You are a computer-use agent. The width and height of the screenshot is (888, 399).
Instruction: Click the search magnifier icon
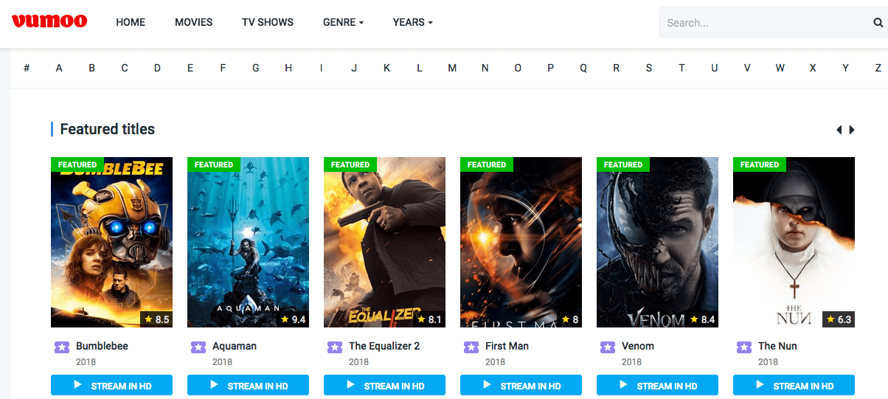[x=878, y=23]
